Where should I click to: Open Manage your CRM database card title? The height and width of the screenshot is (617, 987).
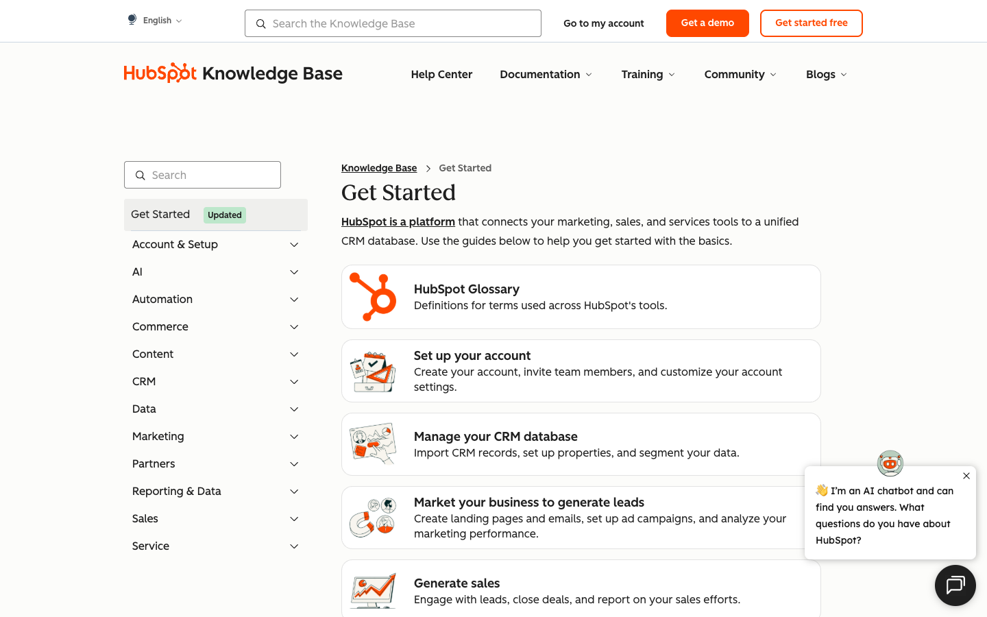(x=496, y=437)
